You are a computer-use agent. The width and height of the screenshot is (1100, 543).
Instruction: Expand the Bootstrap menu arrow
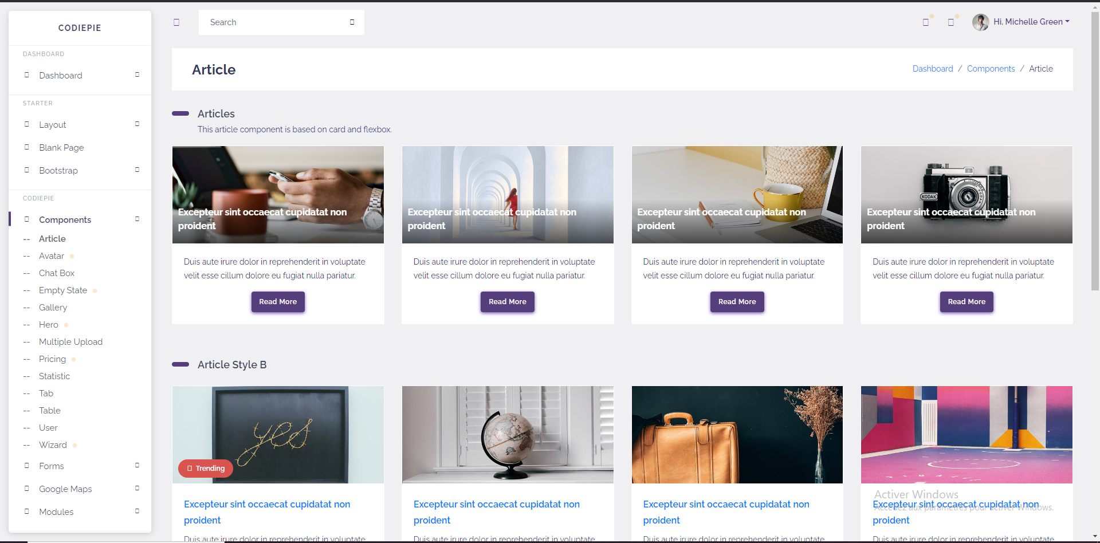point(137,170)
